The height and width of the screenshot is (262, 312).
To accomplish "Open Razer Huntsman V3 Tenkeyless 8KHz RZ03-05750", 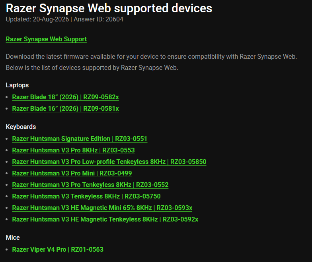I will point(86,196).
